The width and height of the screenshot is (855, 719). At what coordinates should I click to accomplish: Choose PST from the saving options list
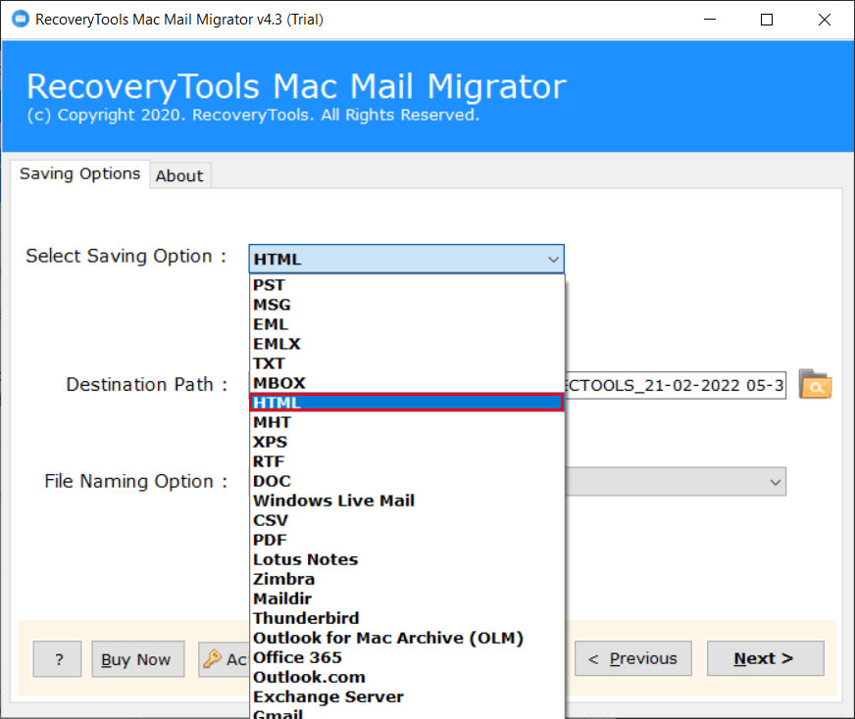click(x=407, y=285)
